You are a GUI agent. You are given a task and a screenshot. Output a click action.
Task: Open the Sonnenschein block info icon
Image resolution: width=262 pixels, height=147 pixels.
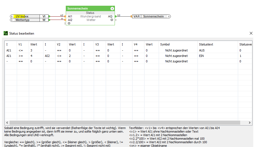[112, 8]
